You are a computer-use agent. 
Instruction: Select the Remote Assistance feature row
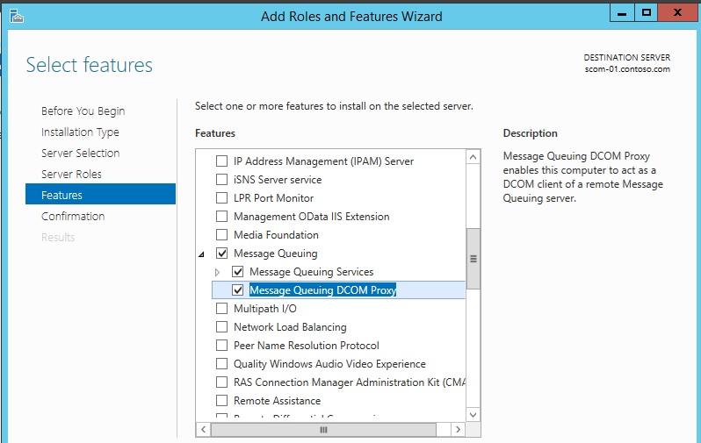(277, 401)
